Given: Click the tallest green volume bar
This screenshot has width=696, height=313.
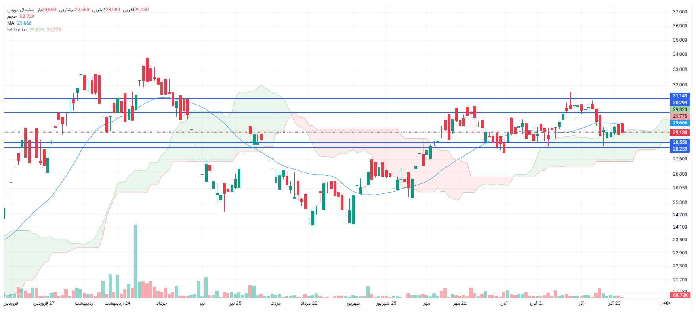Looking at the screenshot, I should point(136,261).
